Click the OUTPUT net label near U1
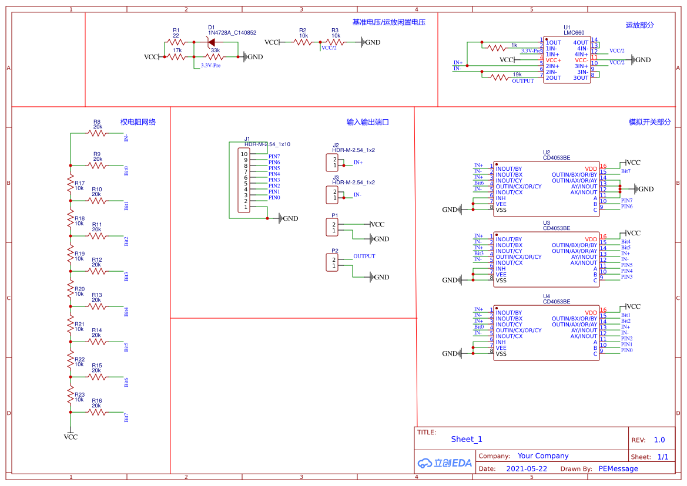Image resolution: width=687 pixels, height=486 pixels. click(523, 81)
